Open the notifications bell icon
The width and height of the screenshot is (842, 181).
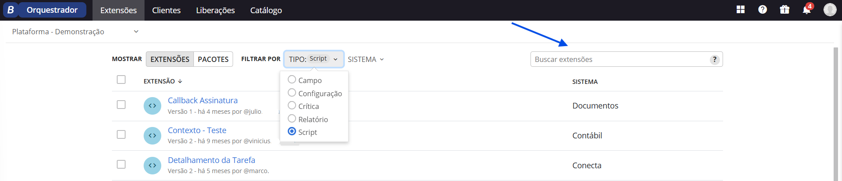tap(807, 9)
